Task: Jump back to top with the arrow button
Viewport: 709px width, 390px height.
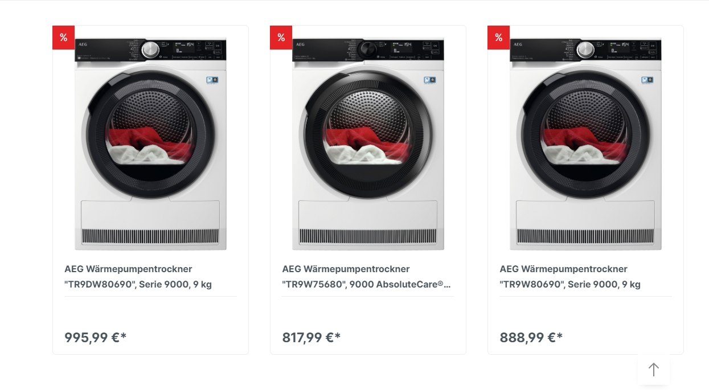Action: point(654,370)
